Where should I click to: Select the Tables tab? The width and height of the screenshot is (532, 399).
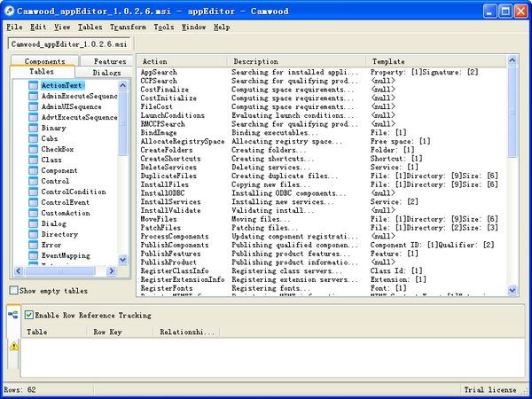[42, 72]
